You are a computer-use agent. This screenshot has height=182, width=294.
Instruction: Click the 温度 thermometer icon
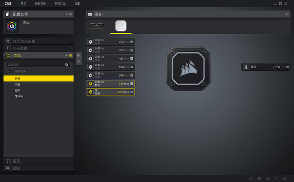(x=246, y=67)
